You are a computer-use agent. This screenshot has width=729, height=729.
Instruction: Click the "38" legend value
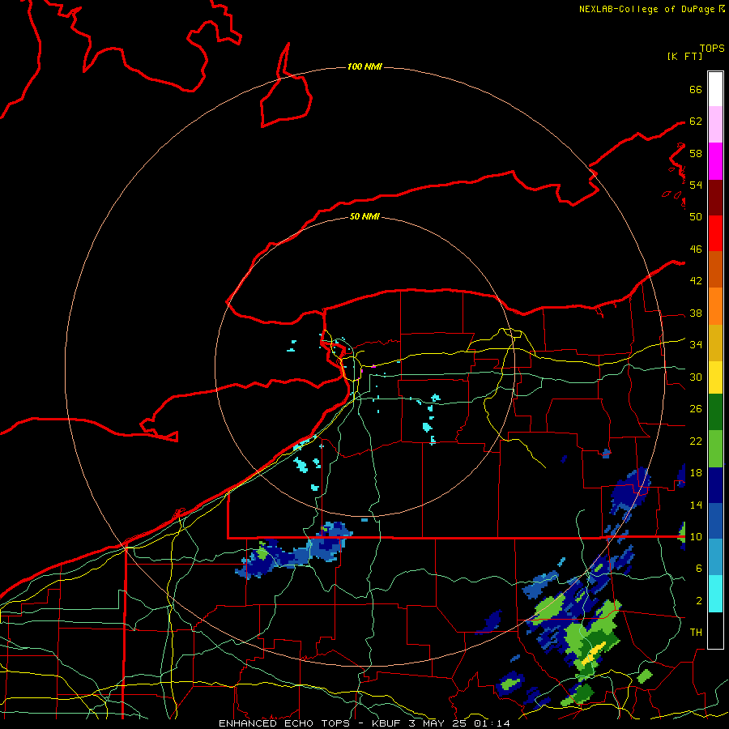[696, 313]
